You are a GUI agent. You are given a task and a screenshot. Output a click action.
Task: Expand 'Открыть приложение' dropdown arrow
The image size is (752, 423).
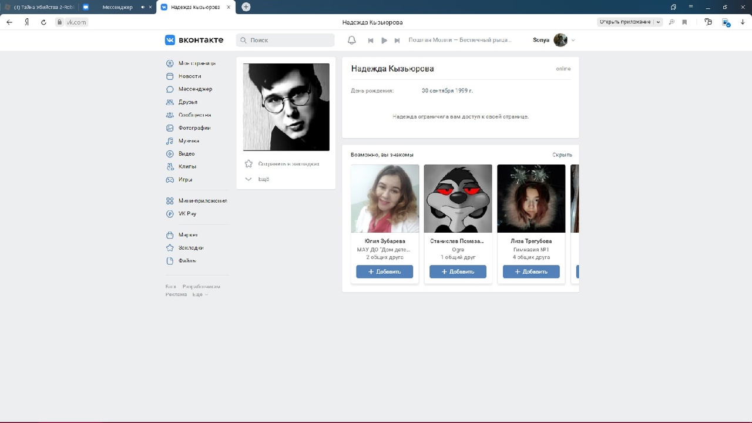(x=658, y=22)
